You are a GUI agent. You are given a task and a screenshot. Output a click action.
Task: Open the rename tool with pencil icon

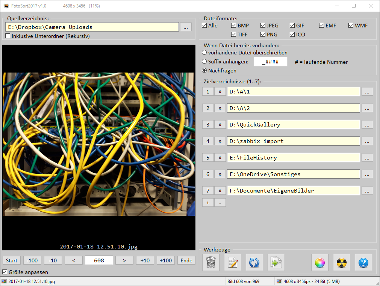233,262
